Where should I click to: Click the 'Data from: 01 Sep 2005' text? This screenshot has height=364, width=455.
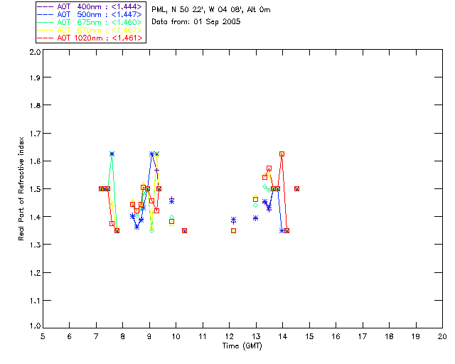click(196, 22)
